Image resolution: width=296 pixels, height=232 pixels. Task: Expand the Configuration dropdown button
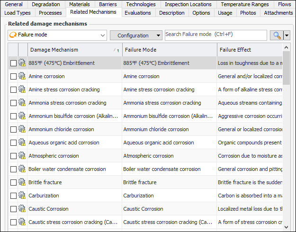(x=136, y=36)
